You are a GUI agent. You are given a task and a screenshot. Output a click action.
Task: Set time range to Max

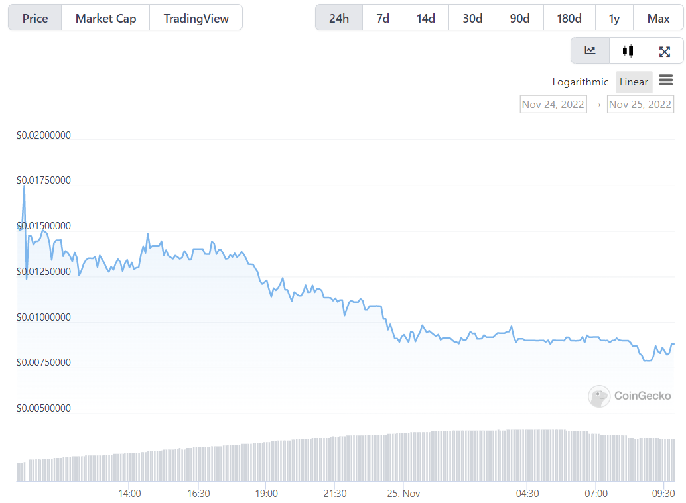click(x=658, y=19)
